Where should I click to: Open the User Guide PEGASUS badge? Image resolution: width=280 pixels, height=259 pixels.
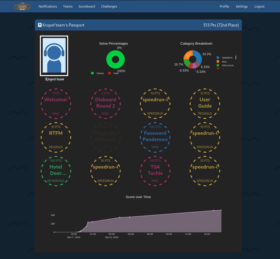coord(205,104)
